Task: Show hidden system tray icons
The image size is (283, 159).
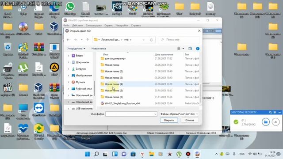Action: point(216,154)
